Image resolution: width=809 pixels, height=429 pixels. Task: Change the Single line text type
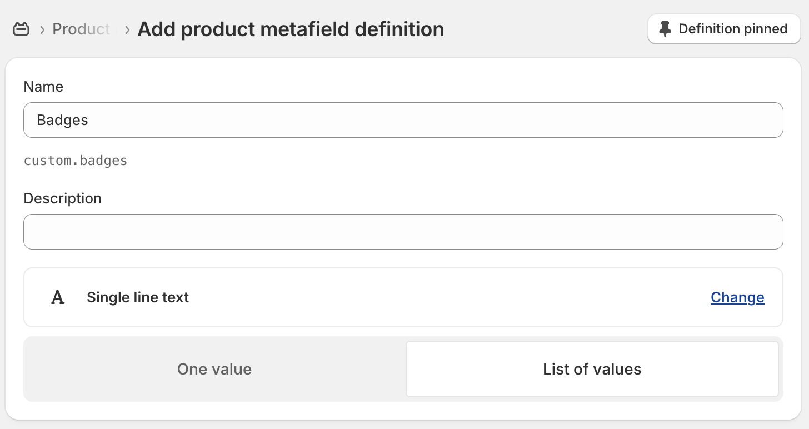pyautogui.click(x=737, y=297)
